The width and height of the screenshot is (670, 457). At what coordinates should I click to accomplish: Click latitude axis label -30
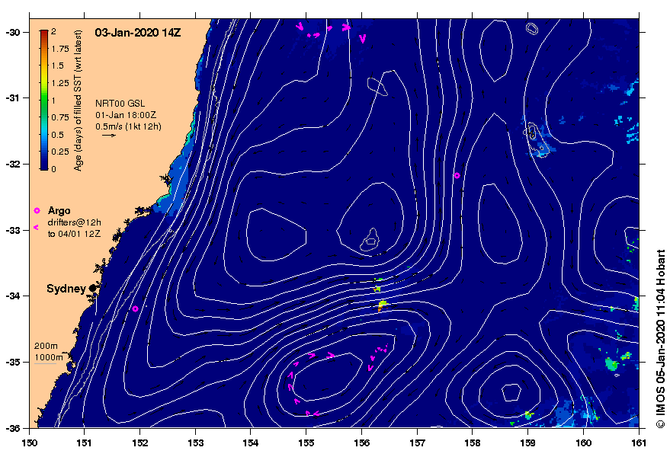(x=12, y=33)
